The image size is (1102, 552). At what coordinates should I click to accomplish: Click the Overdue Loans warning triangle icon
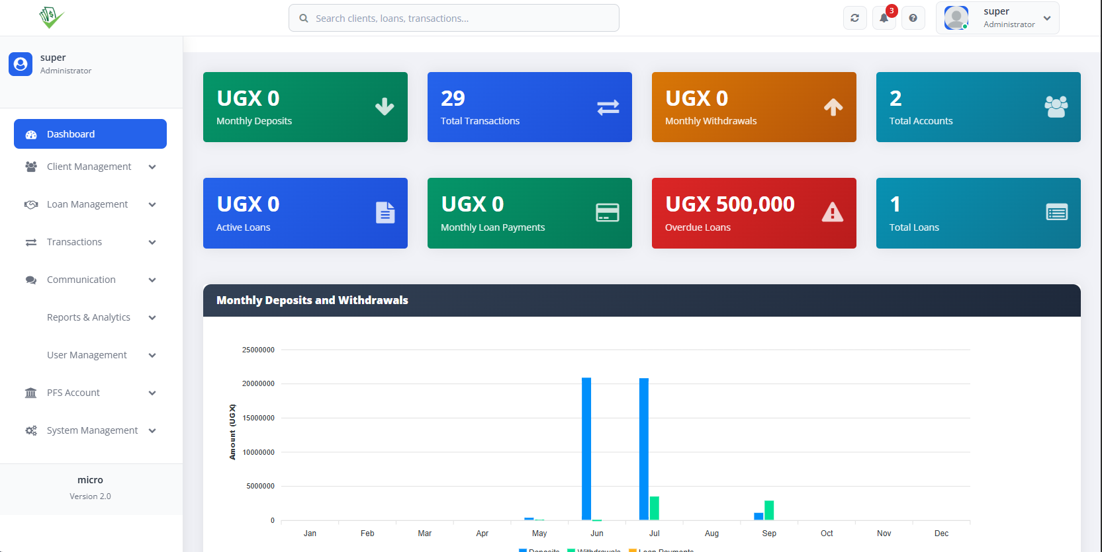click(x=832, y=212)
